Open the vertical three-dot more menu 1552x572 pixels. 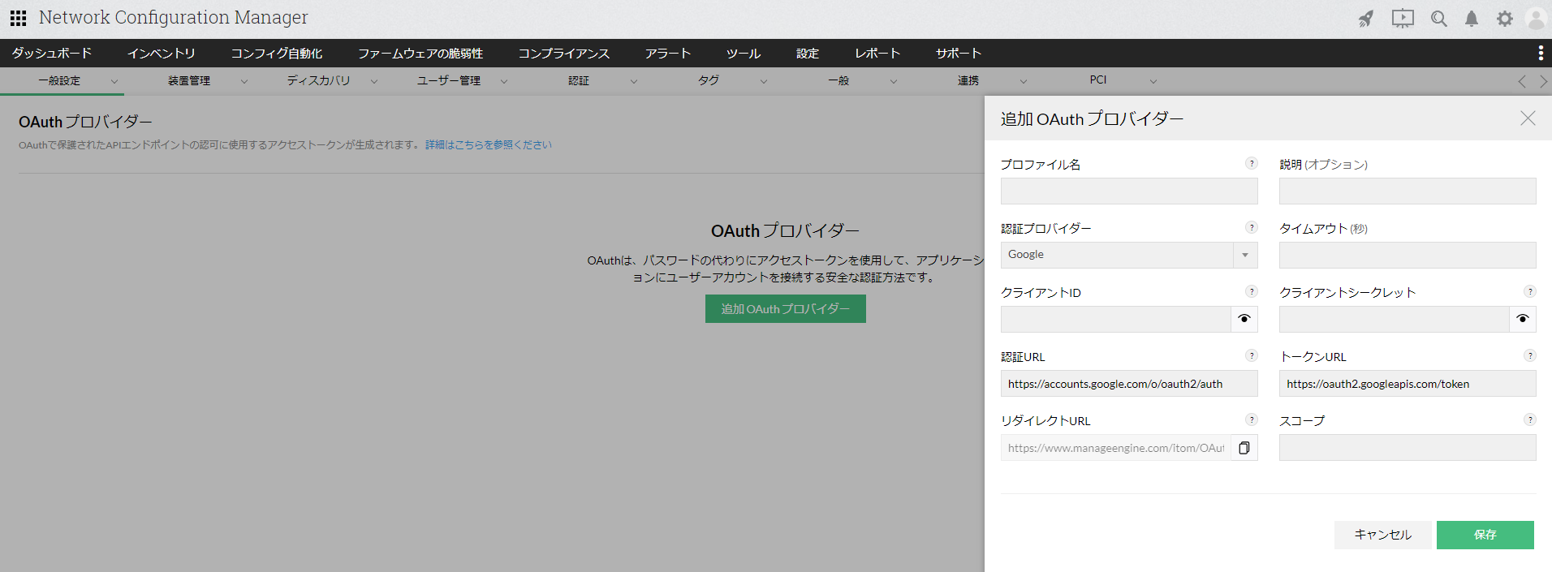pyautogui.click(x=1541, y=53)
